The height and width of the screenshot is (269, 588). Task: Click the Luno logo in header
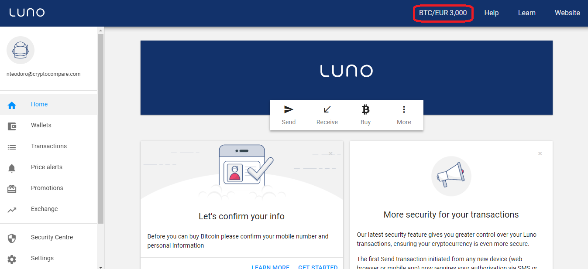pyautogui.click(x=27, y=13)
